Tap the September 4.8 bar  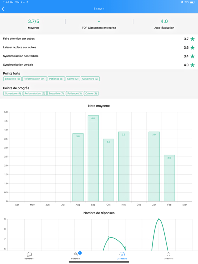pyautogui.click(x=93, y=158)
